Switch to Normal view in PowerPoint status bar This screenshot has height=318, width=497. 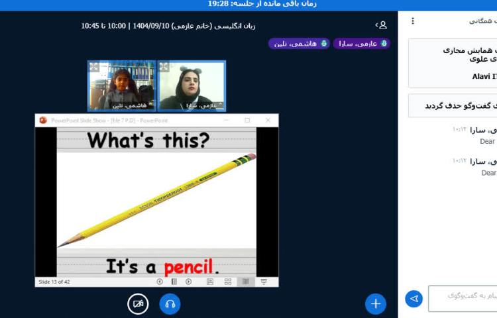point(210,282)
